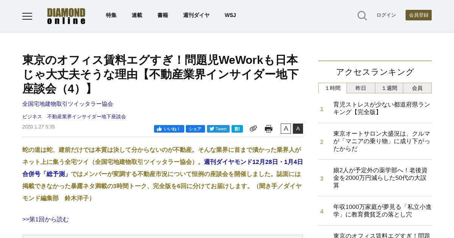454x238 pixels.
Task: Click the paperclip clip icon
Action: click(253, 128)
